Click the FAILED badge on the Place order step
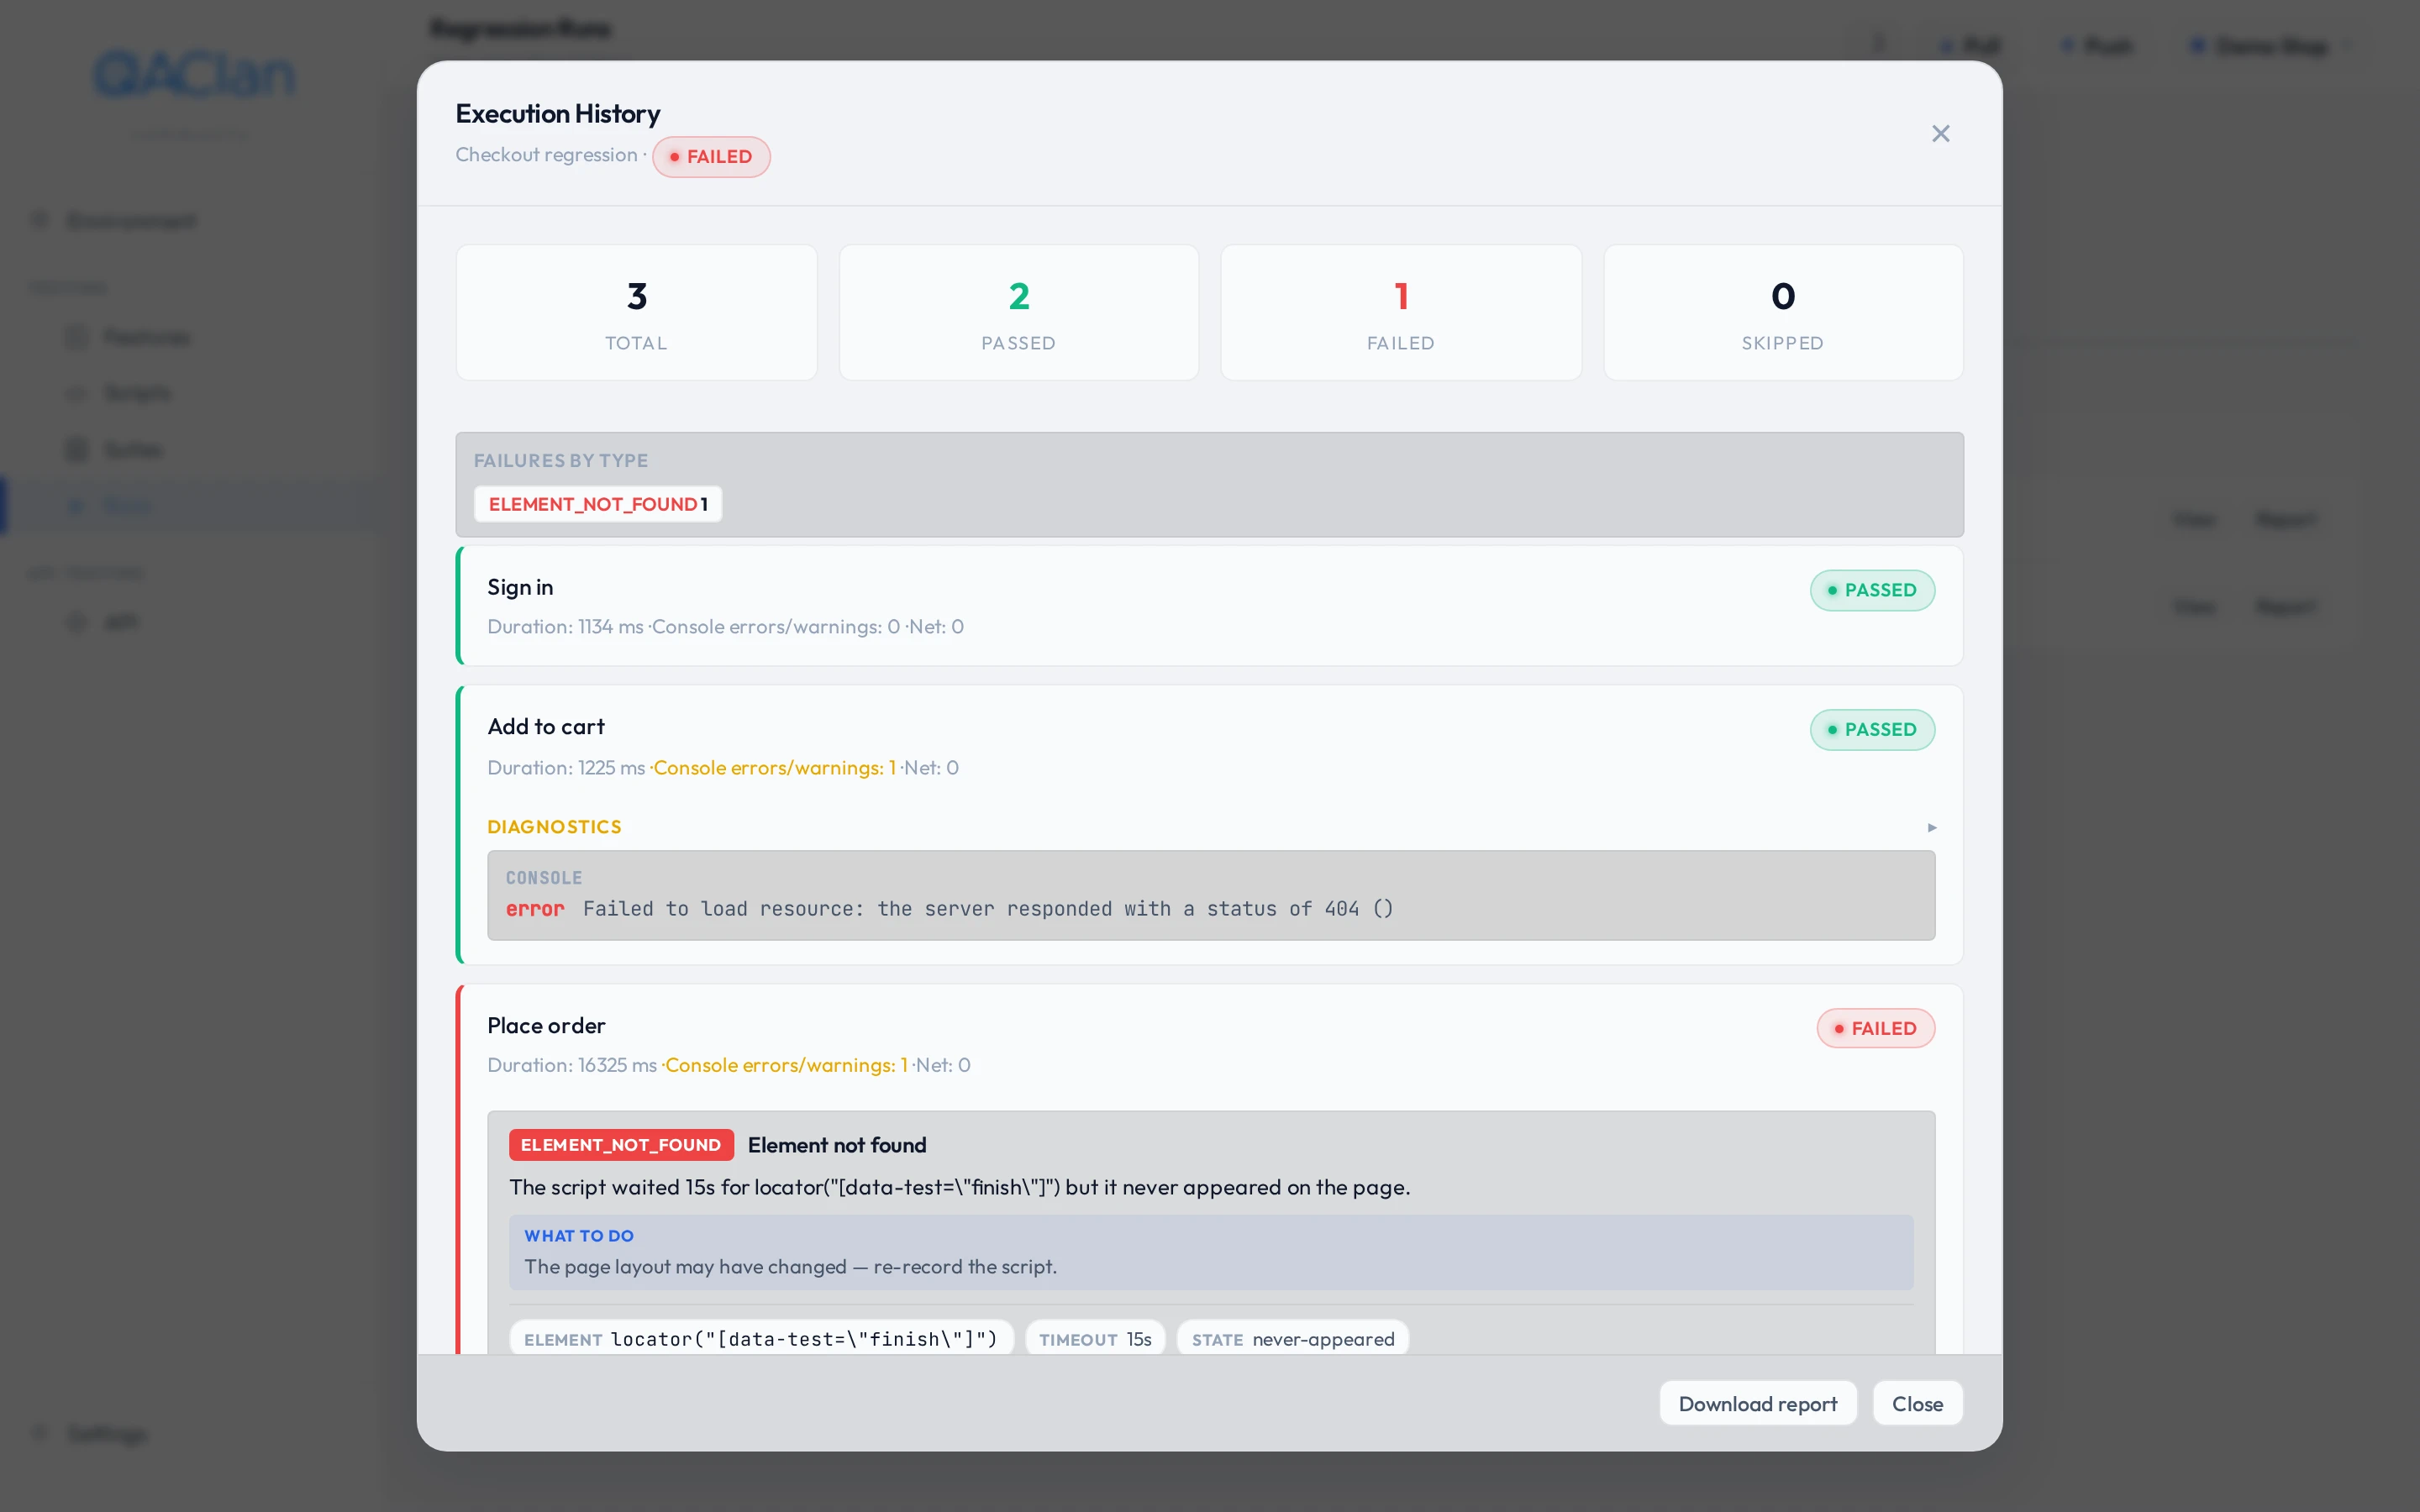2420x1512 pixels. point(1875,1028)
